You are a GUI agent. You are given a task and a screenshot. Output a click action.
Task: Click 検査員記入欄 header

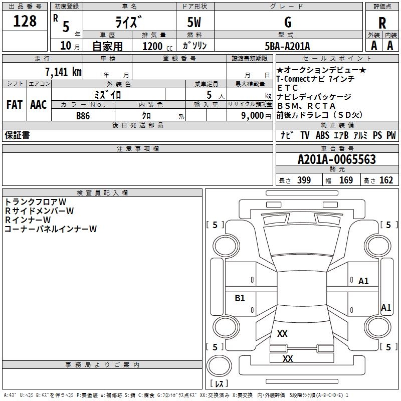click(x=102, y=193)
